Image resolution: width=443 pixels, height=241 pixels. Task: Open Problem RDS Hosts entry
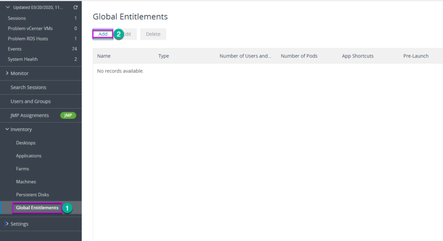[41, 39]
